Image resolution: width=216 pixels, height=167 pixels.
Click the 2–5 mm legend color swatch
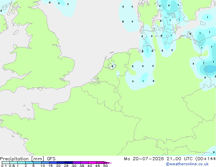29,163
